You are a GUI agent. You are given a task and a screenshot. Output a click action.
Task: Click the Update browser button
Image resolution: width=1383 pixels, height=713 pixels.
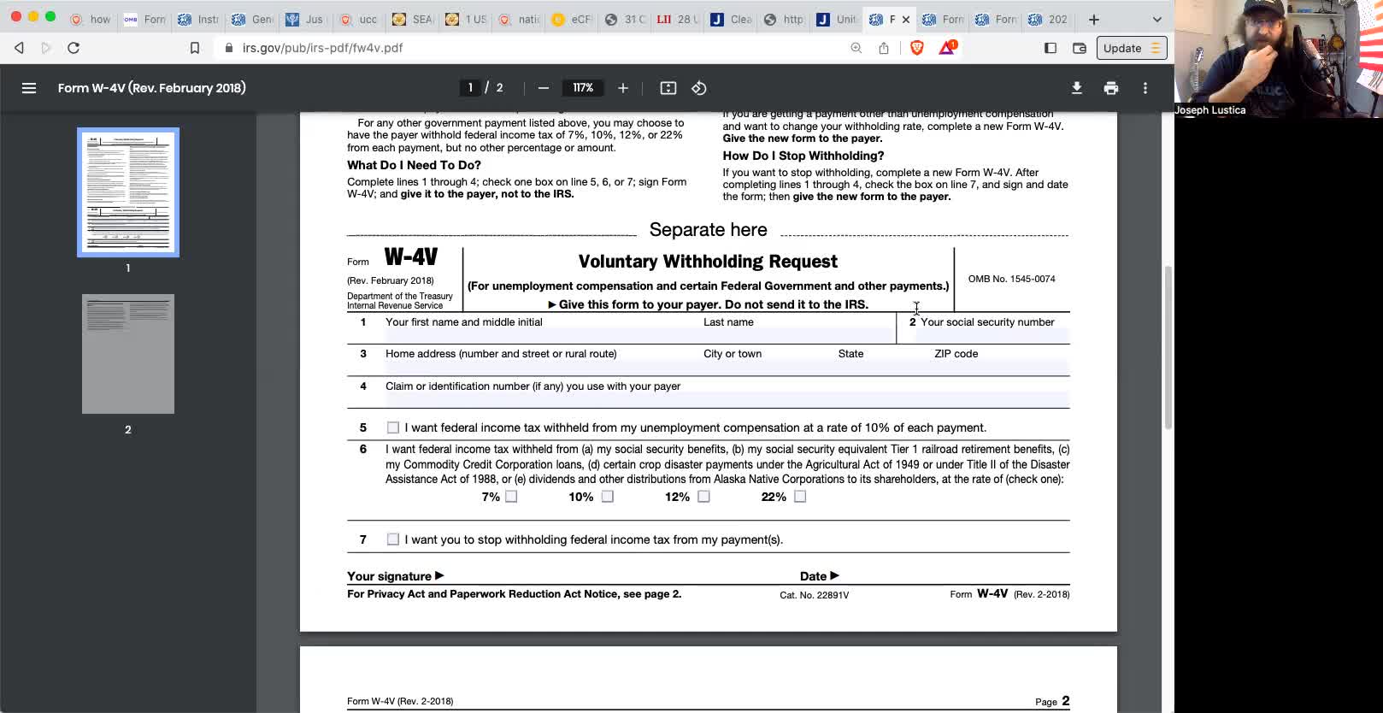(x=1131, y=48)
